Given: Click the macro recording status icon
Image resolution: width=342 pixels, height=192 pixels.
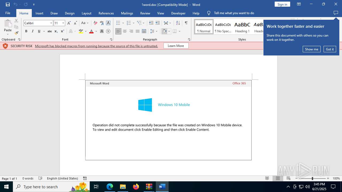Looking at the screenshot, I should pos(85,178).
